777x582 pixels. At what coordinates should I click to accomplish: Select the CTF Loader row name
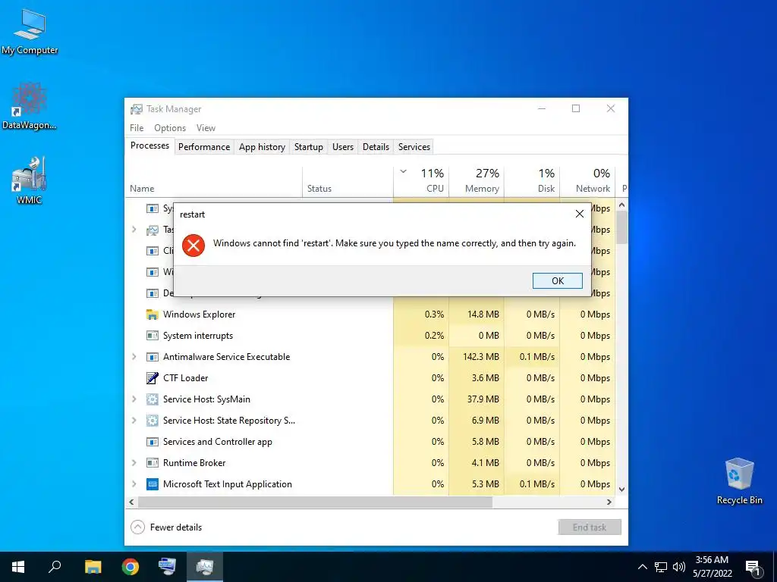coord(185,378)
